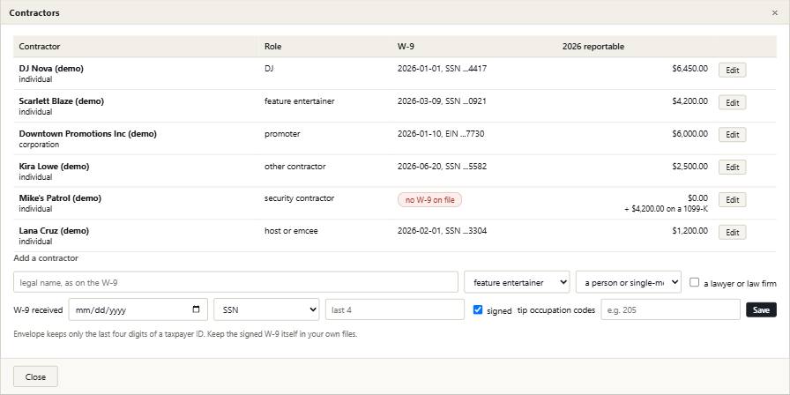790x395 pixels.
Task: Click the $6,450.00 reportable amount
Action: (689, 69)
